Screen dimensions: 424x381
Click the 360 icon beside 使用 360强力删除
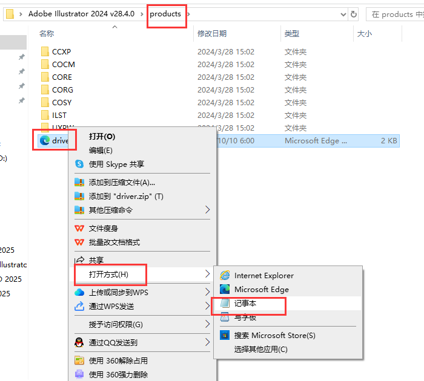click(79, 374)
